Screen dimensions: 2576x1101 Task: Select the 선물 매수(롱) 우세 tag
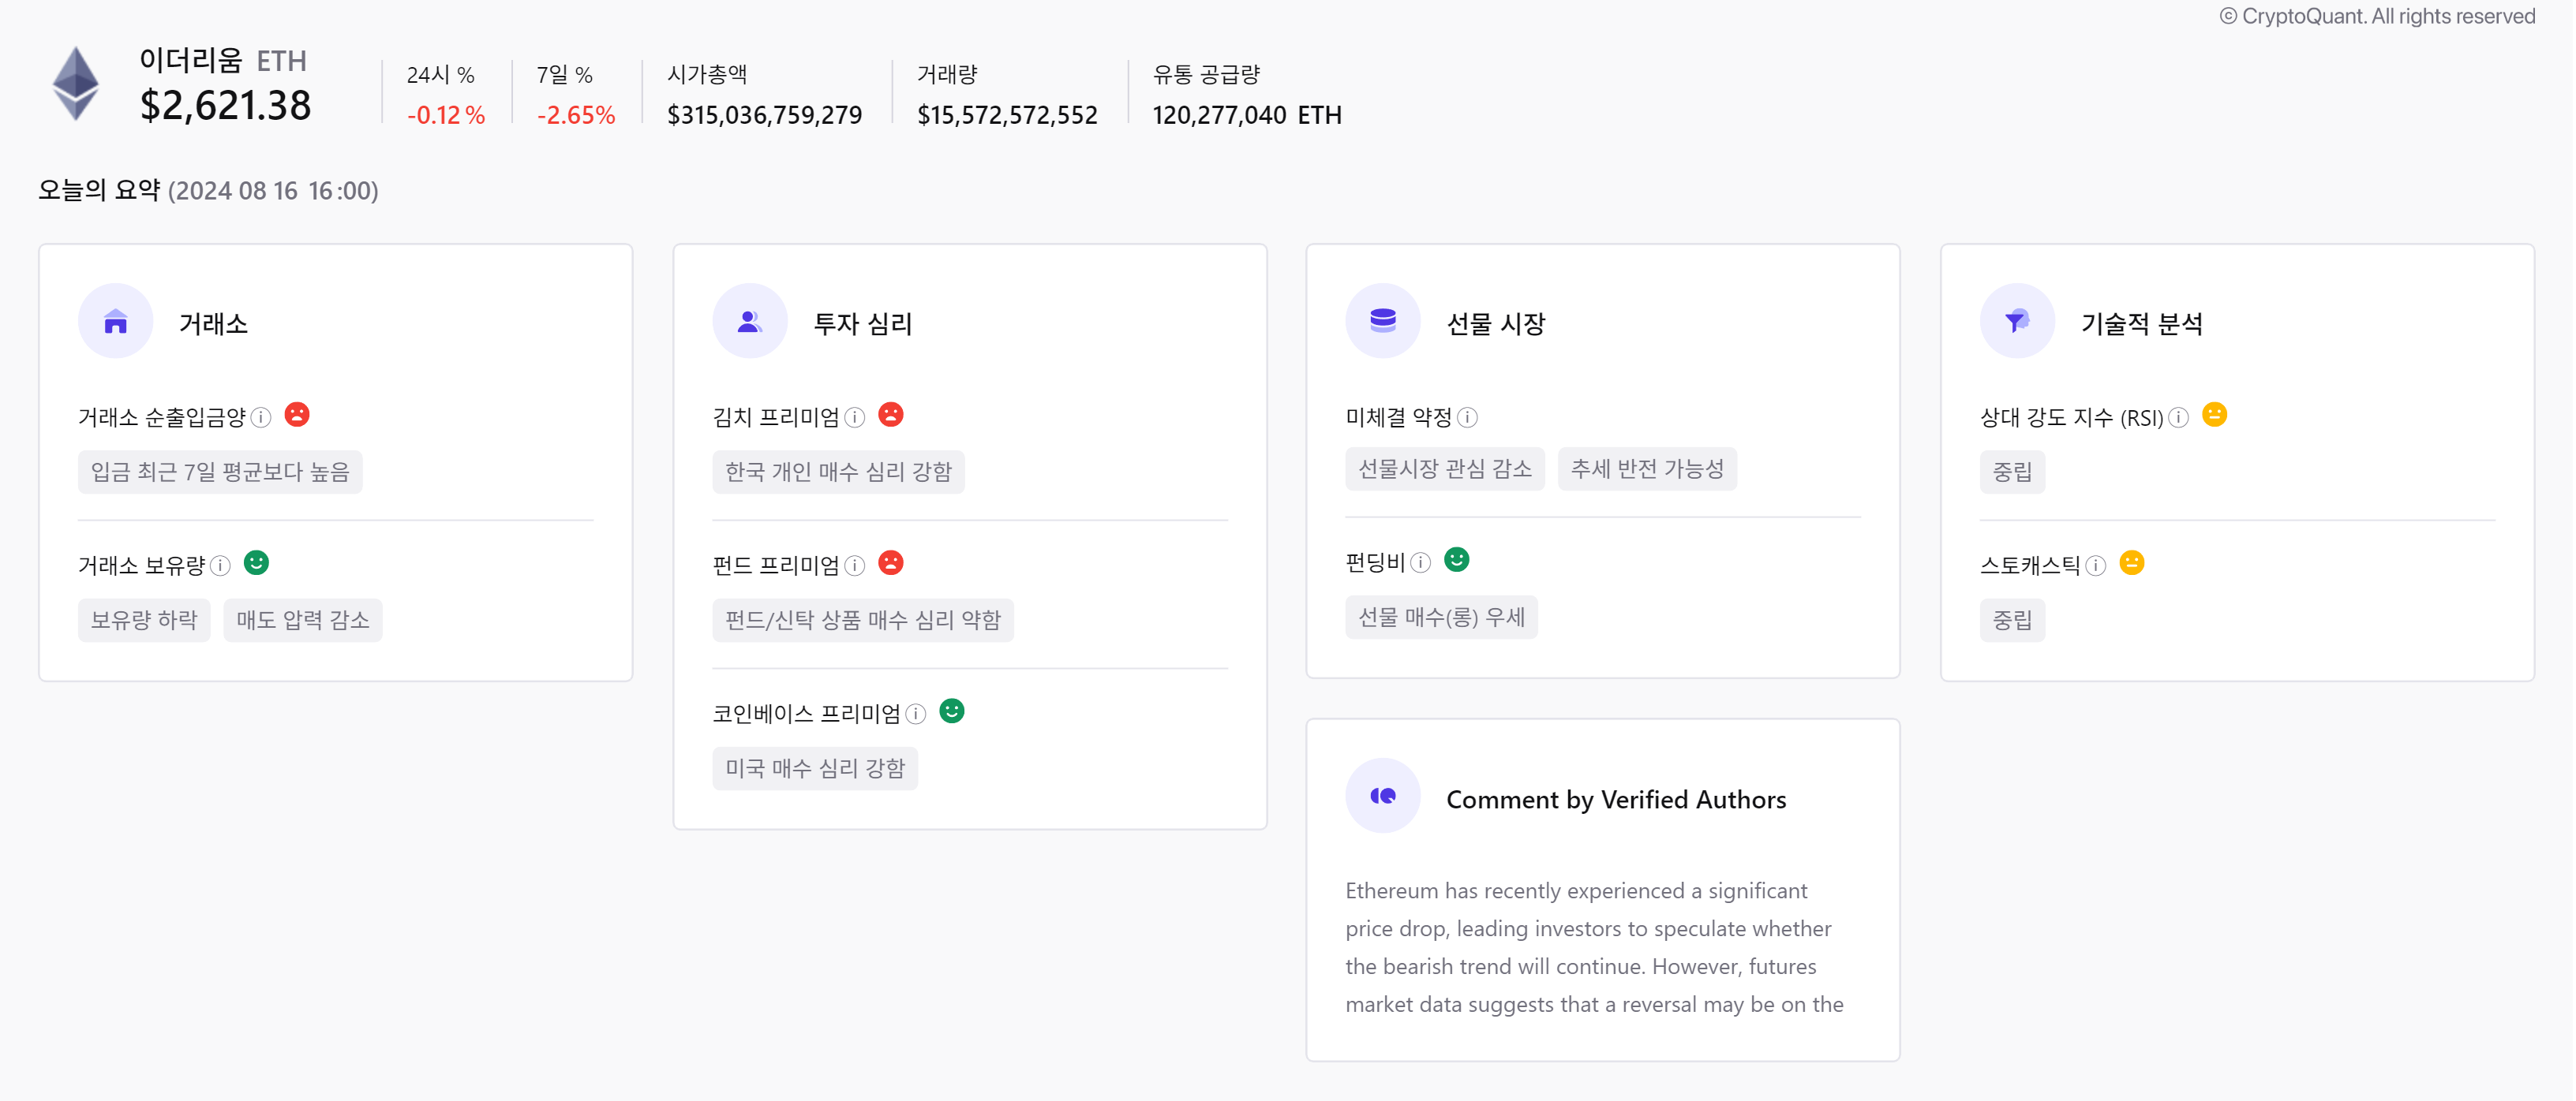pyautogui.click(x=1441, y=618)
